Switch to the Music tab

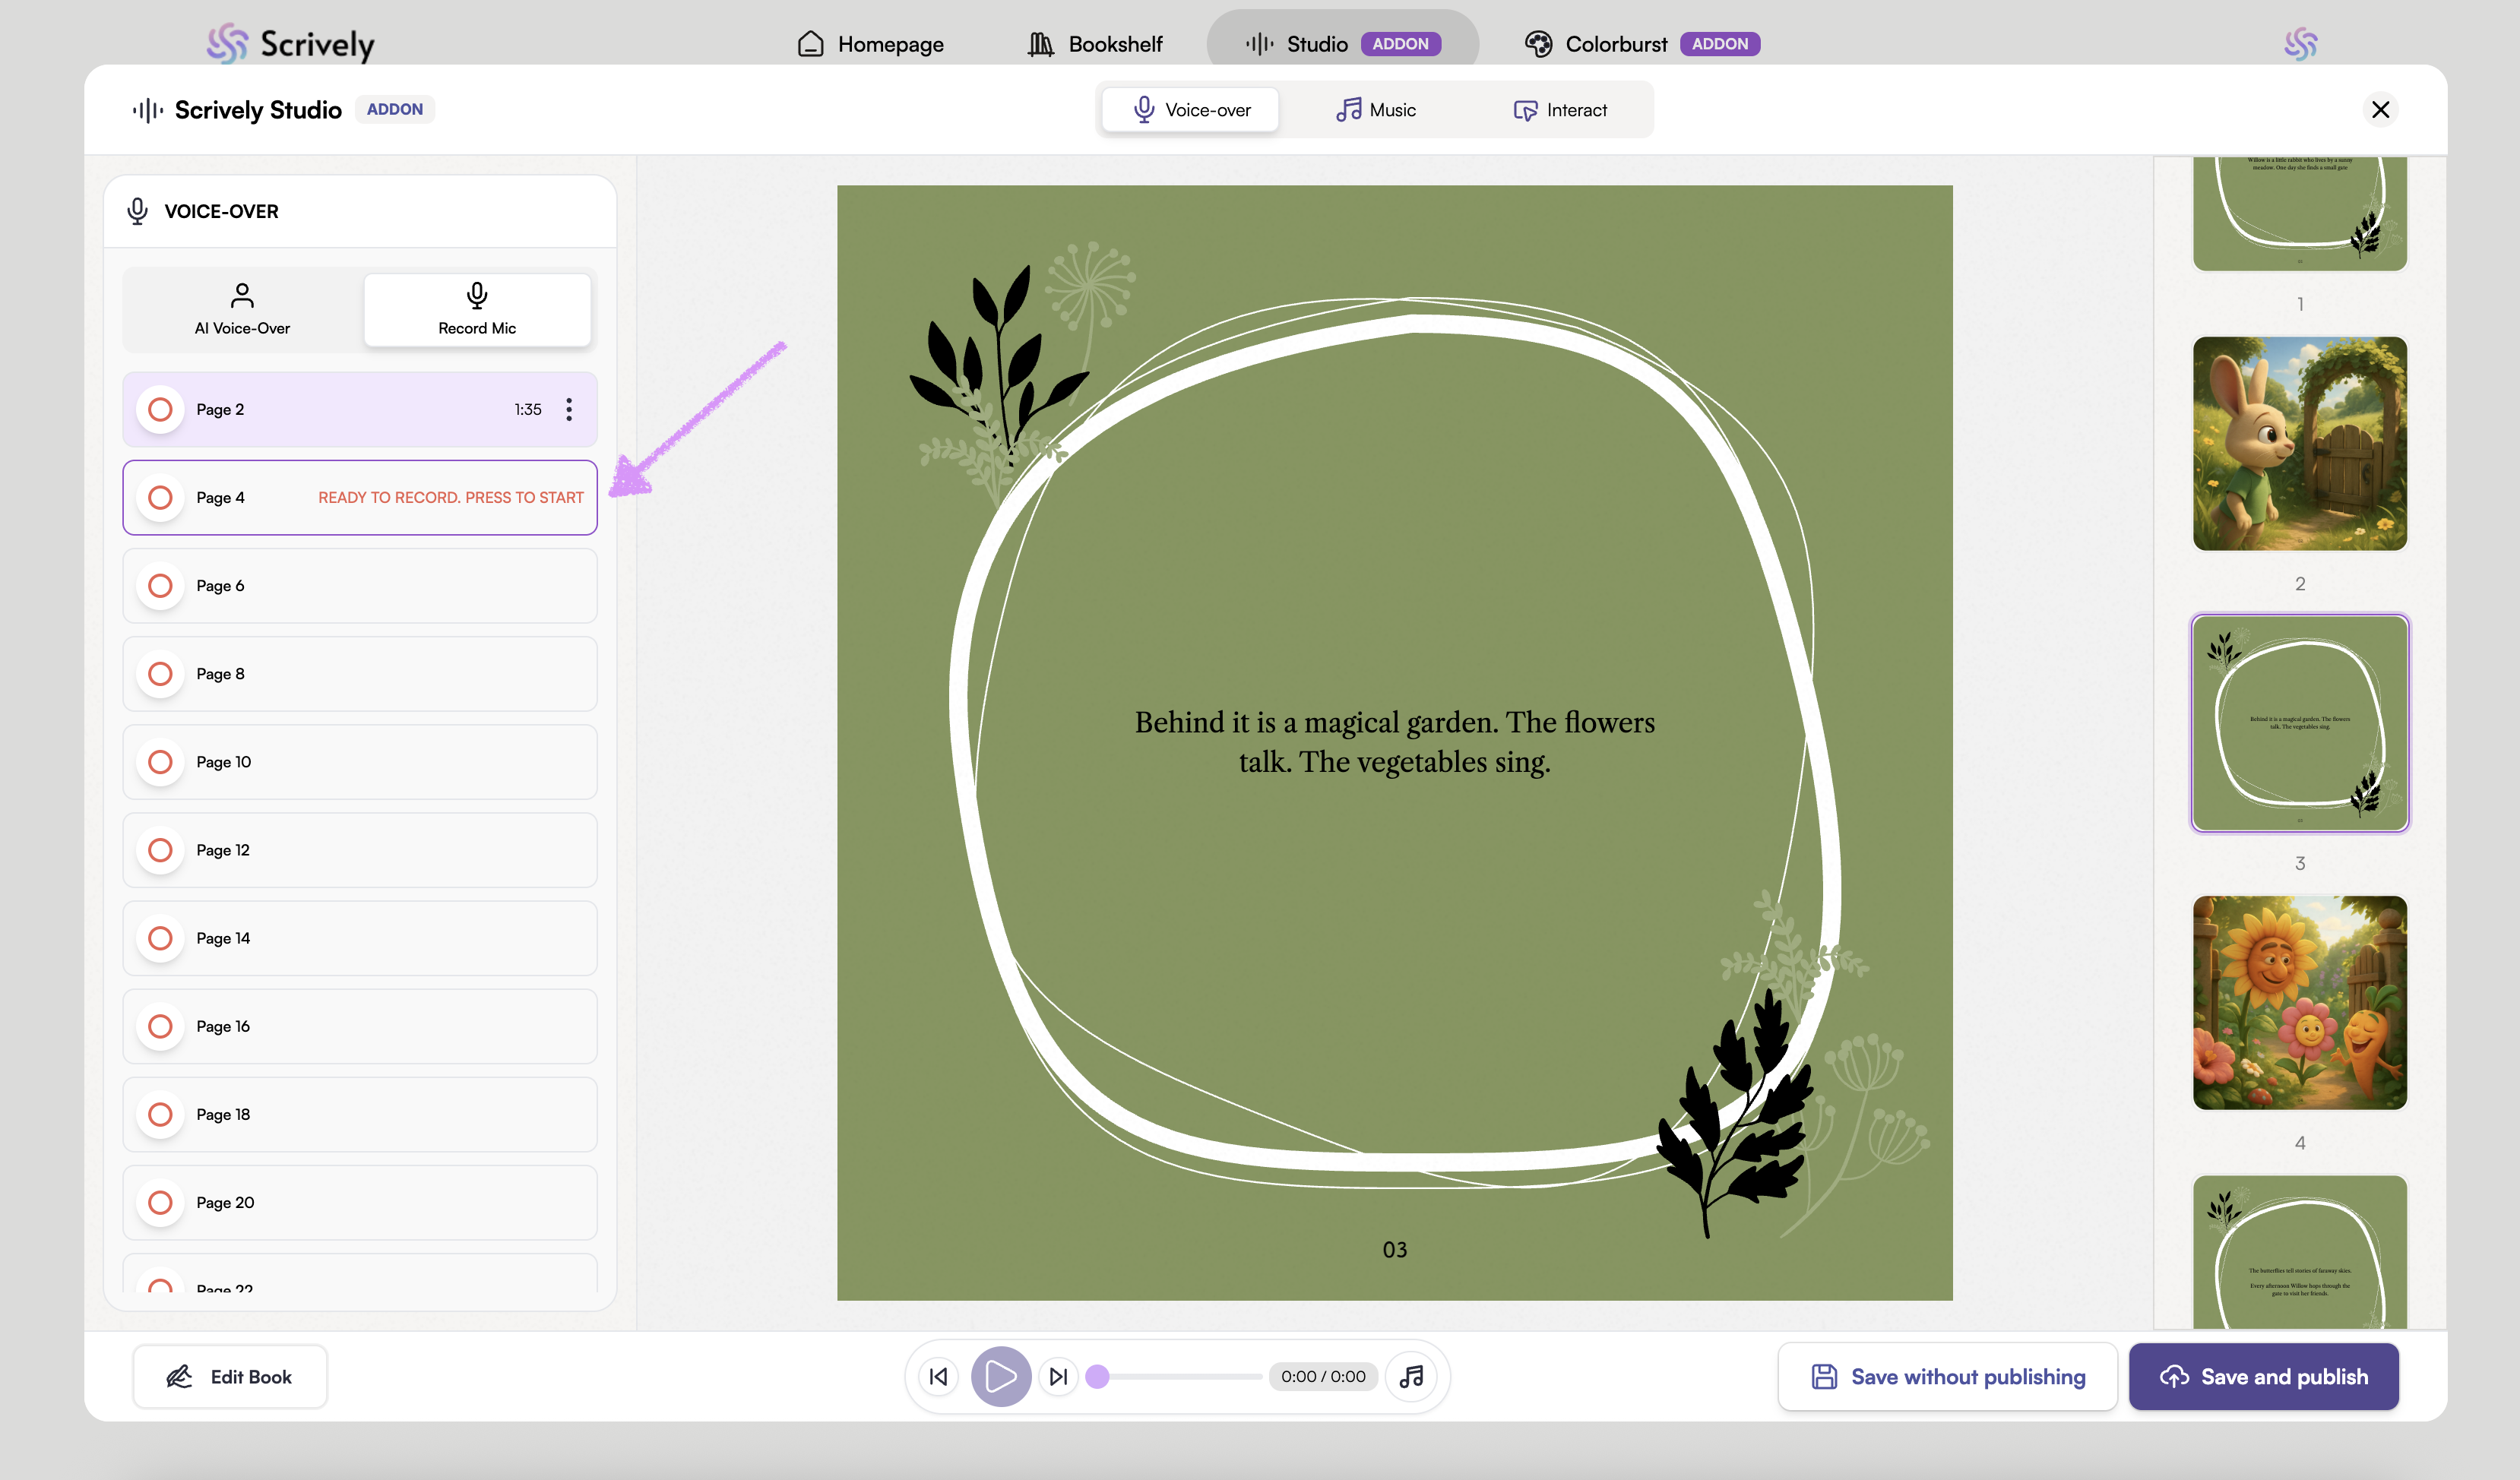point(1376,110)
